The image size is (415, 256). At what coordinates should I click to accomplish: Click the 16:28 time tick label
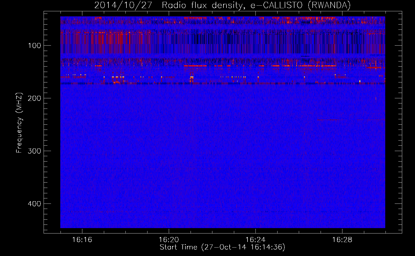pyautogui.click(x=342, y=240)
